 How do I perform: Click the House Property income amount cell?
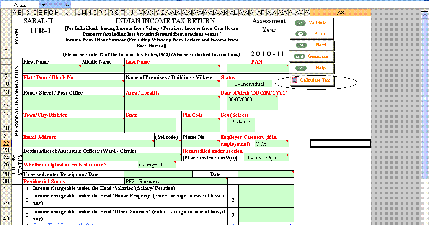(x=266, y=199)
